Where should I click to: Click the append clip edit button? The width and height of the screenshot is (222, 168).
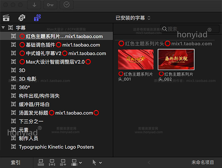click(x=63, y=162)
